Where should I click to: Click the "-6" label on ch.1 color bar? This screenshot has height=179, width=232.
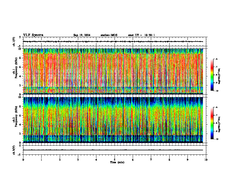216,59
